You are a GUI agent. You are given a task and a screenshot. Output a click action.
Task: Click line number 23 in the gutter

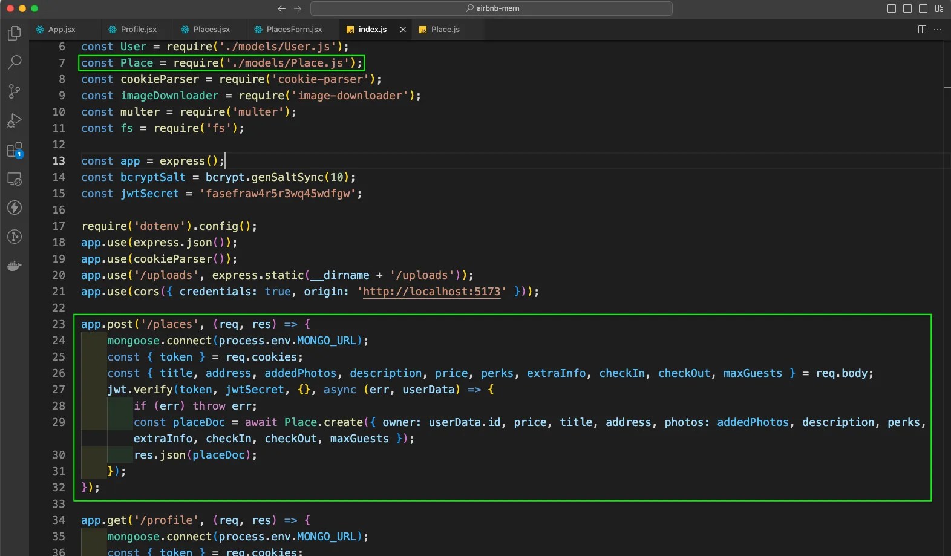tap(59, 324)
